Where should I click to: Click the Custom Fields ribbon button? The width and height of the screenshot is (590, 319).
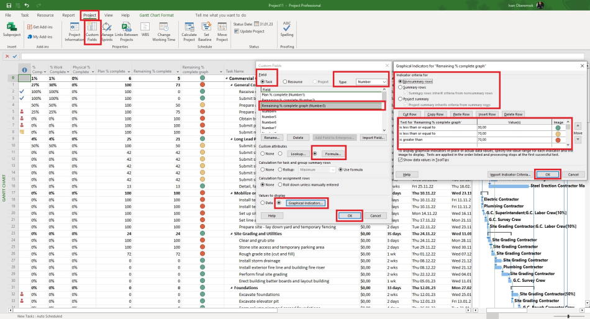pos(92,32)
